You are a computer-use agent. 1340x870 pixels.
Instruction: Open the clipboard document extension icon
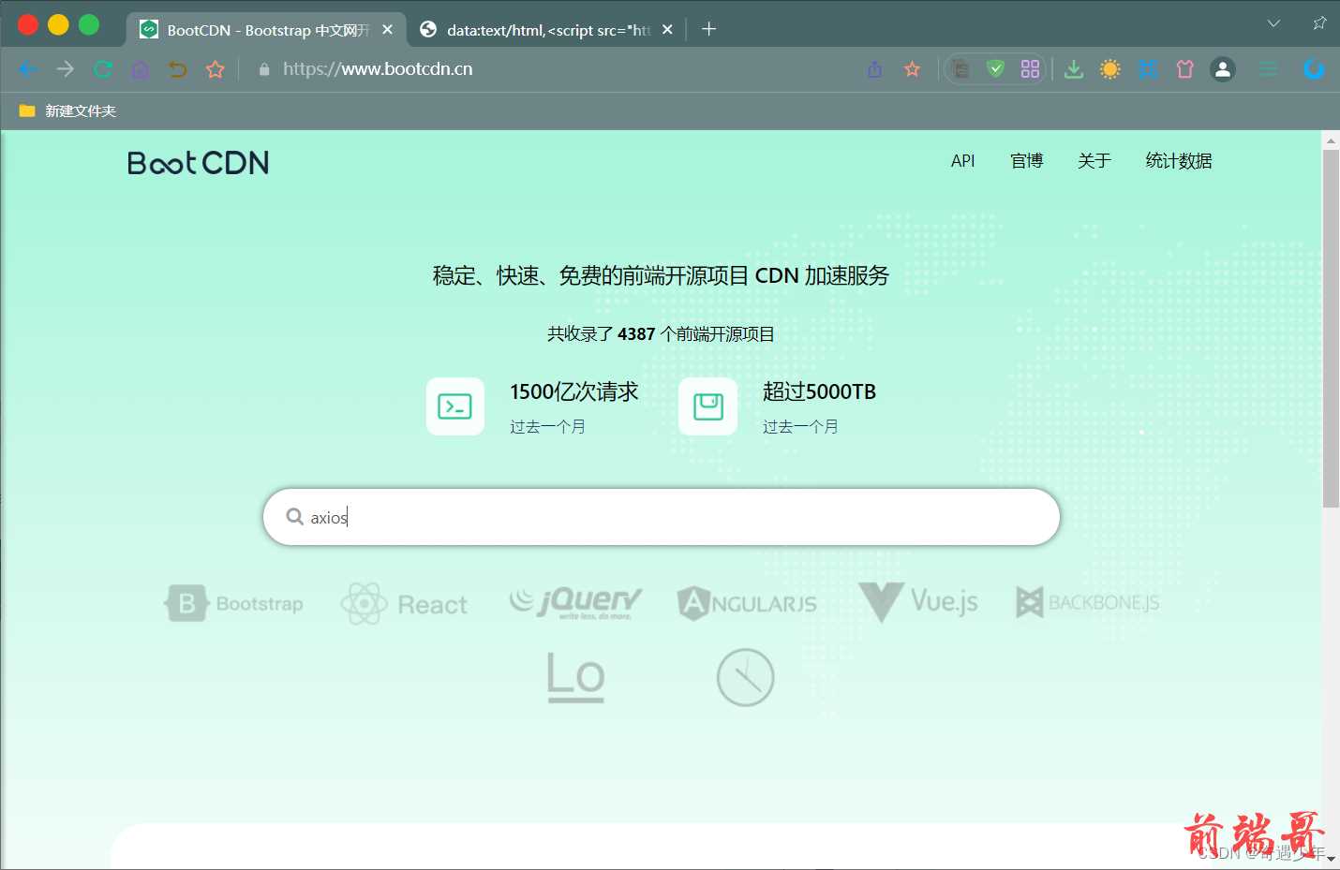(x=960, y=69)
